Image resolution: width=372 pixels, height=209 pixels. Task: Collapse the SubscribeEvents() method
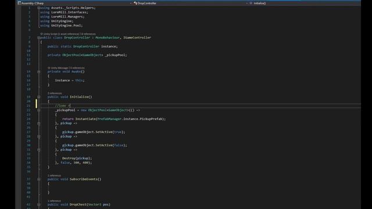click(39, 179)
